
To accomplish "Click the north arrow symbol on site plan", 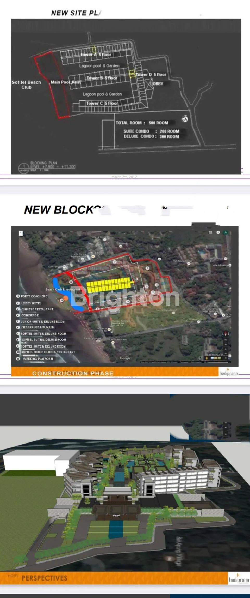I will [x=185, y=119].
